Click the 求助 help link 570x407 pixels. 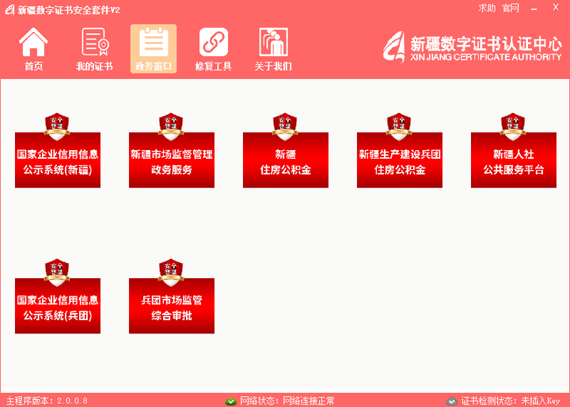click(x=487, y=8)
